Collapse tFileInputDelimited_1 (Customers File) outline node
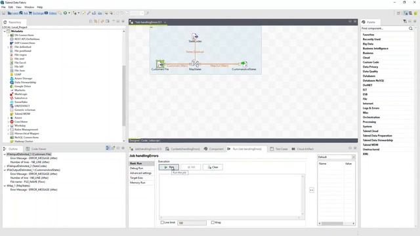Screen dimensions: 420x236 tap(5, 155)
